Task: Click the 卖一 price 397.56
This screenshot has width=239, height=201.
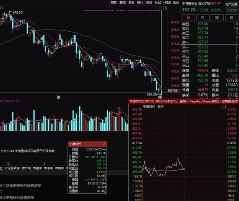Action: tap(203, 42)
